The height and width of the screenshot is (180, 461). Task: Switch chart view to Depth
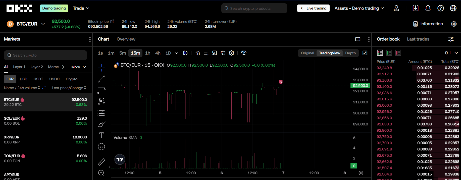coord(350,53)
